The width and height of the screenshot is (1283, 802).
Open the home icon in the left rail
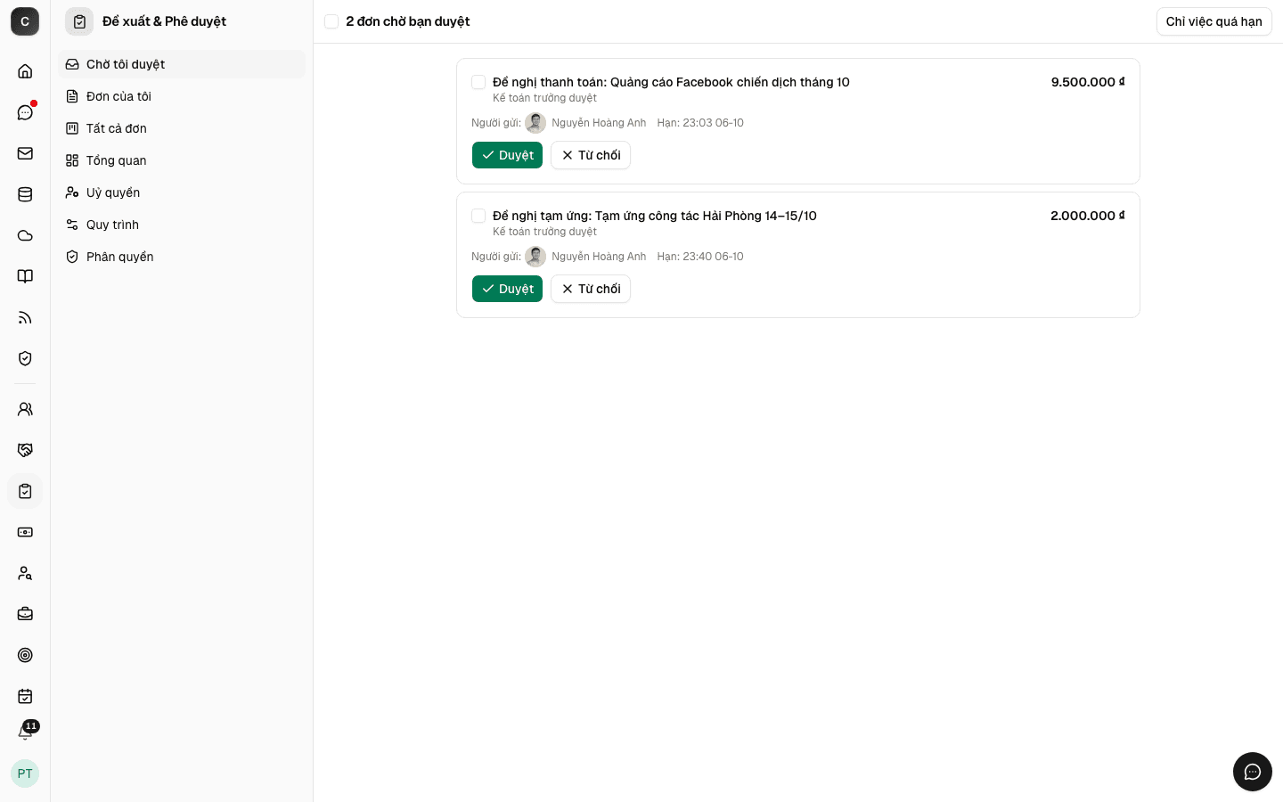pos(25,71)
